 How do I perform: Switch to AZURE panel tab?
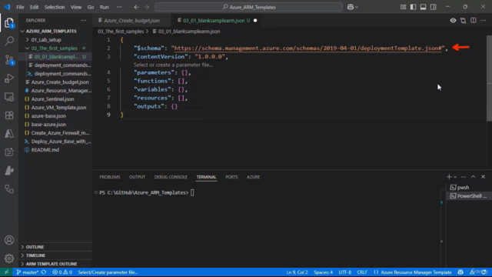point(253,177)
